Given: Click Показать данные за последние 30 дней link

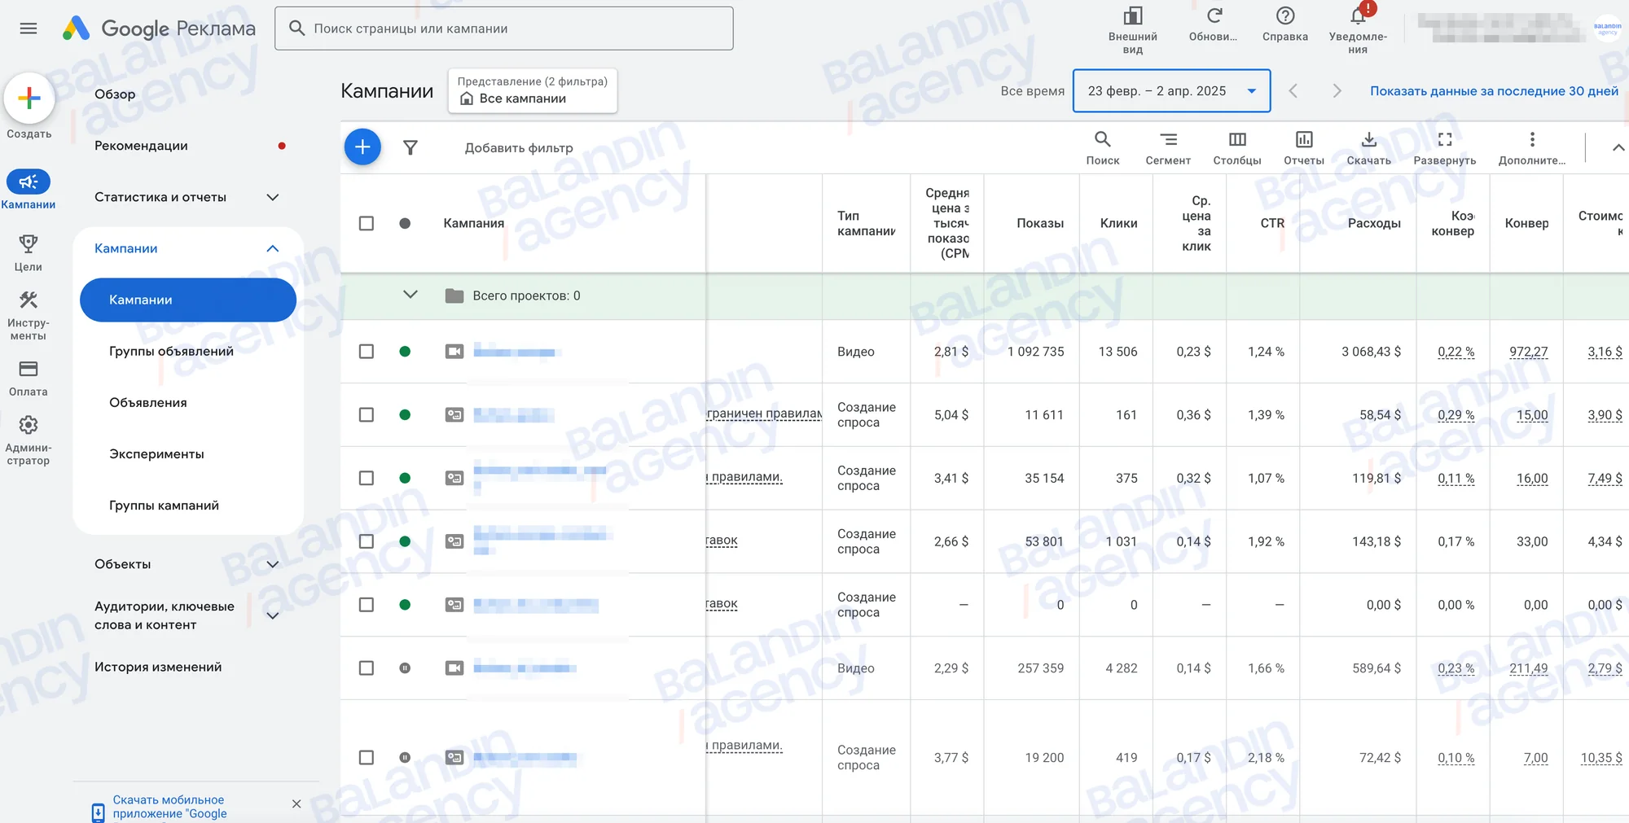Looking at the screenshot, I should [1494, 91].
